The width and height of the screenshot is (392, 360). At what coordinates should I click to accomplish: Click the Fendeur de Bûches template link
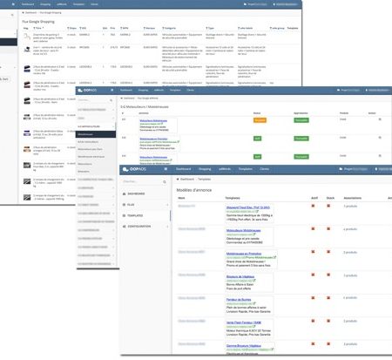(x=239, y=300)
